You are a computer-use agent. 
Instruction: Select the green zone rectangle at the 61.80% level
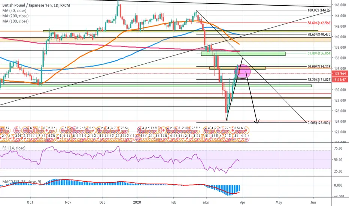click(243, 54)
